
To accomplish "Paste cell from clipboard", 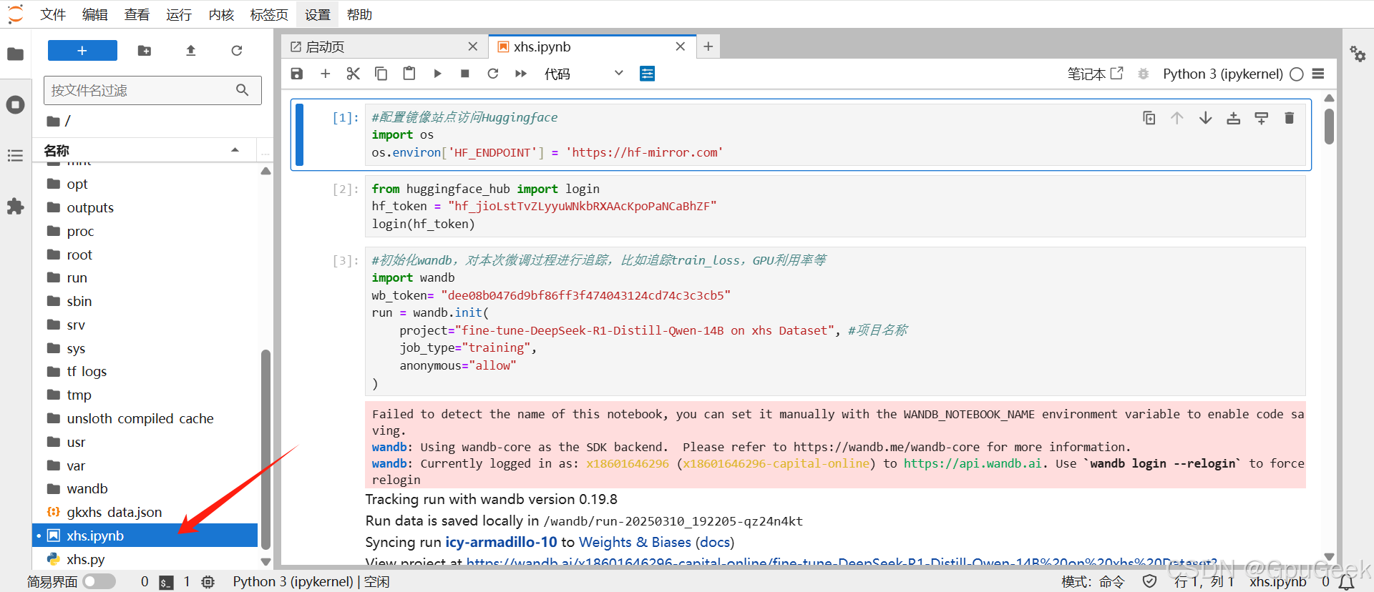I will click(409, 74).
